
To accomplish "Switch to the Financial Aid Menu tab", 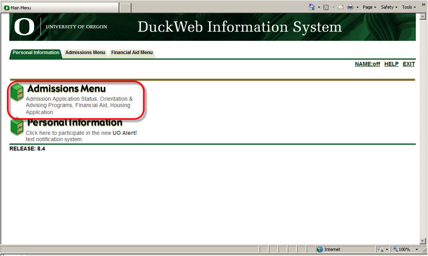I will [132, 53].
